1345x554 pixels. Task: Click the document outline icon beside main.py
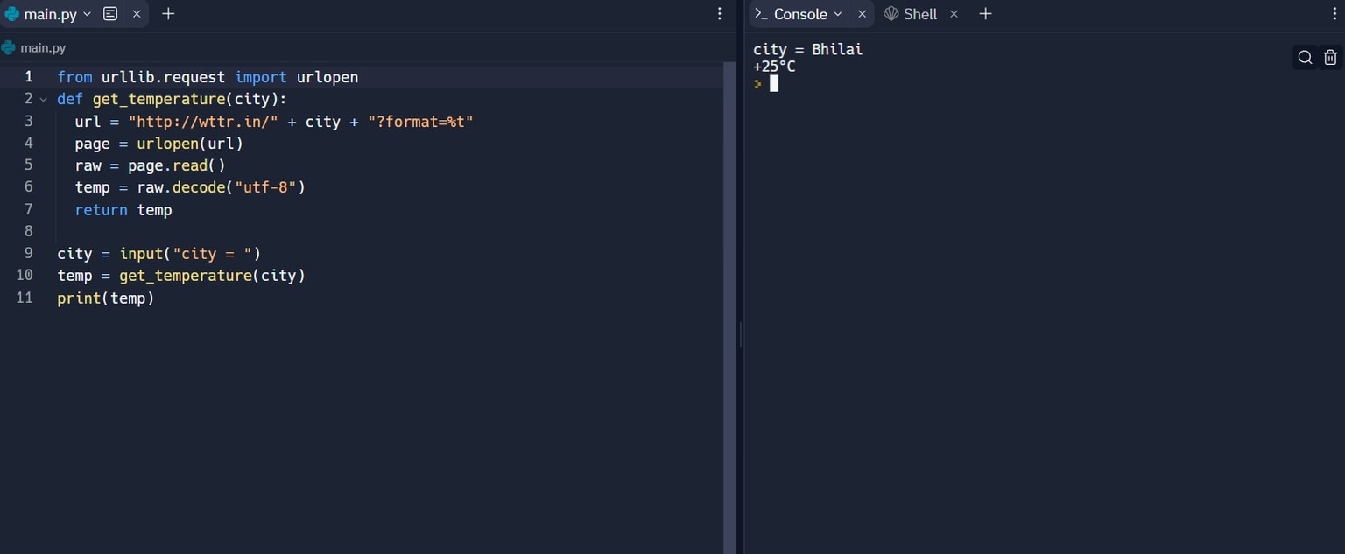[110, 14]
